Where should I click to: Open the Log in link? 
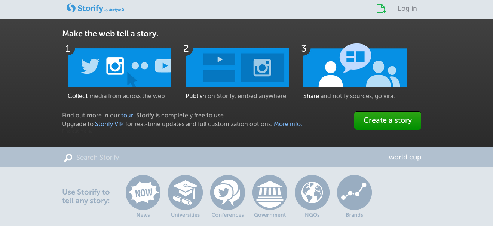pyautogui.click(x=407, y=9)
